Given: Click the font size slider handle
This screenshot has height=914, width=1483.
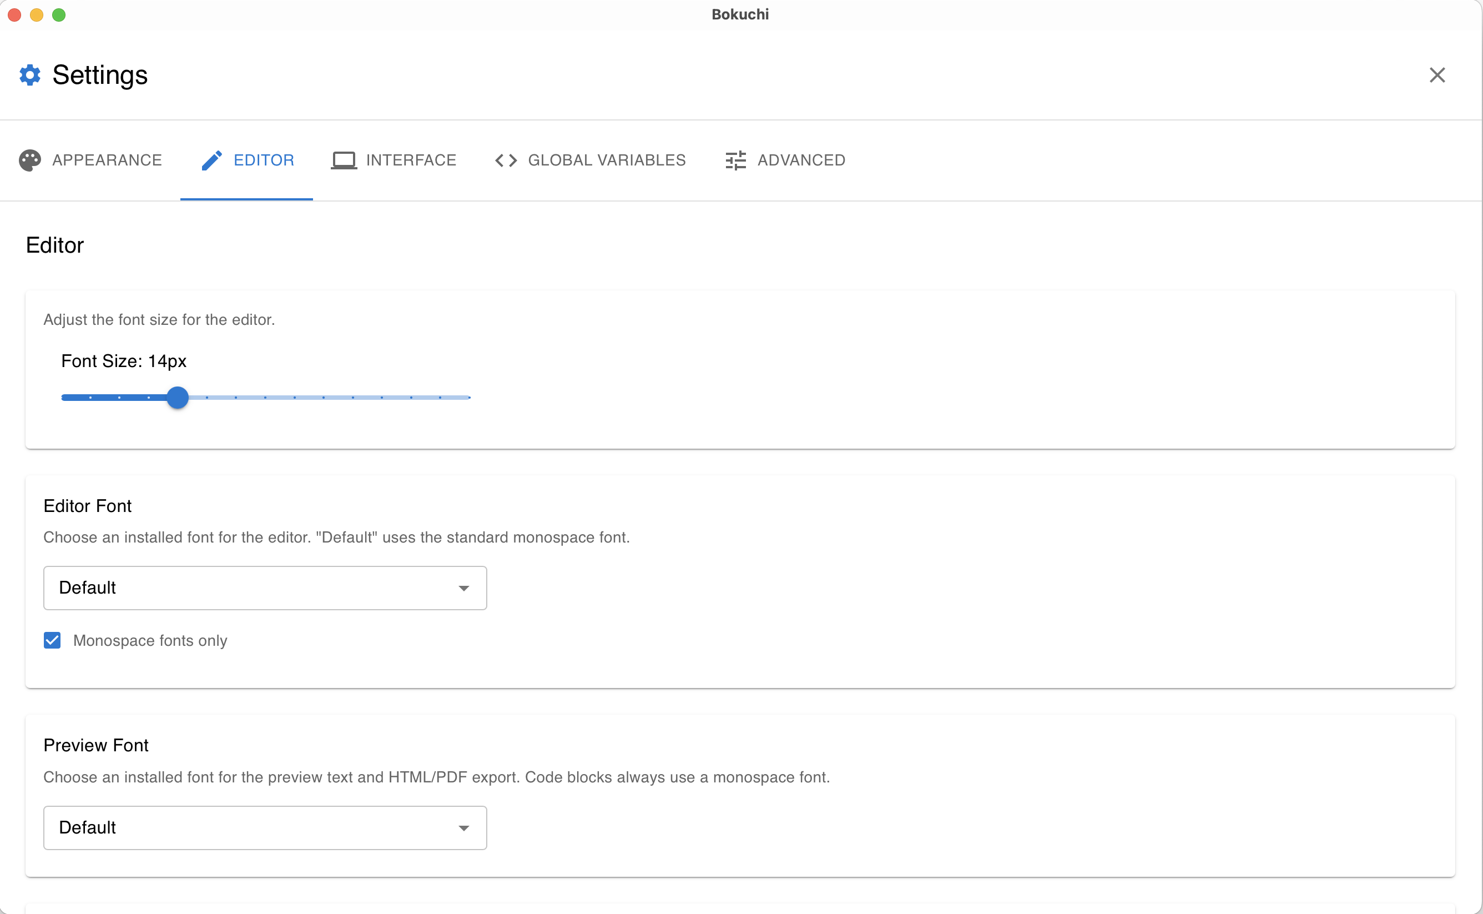Looking at the screenshot, I should pyautogui.click(x=178, y=398).
